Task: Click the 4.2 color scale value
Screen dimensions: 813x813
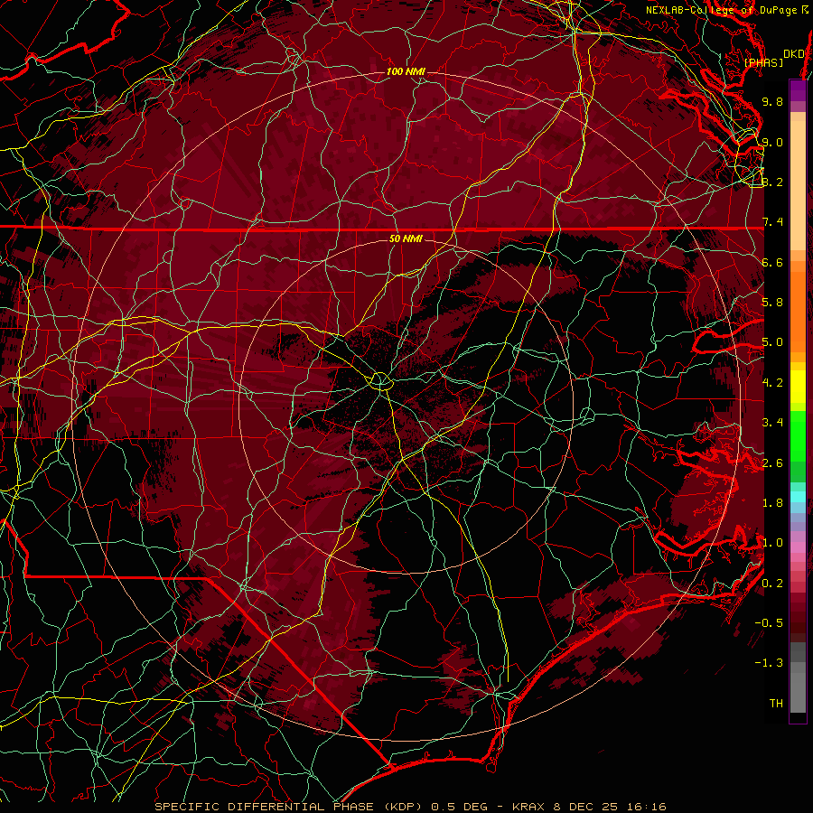Action: 772,383
